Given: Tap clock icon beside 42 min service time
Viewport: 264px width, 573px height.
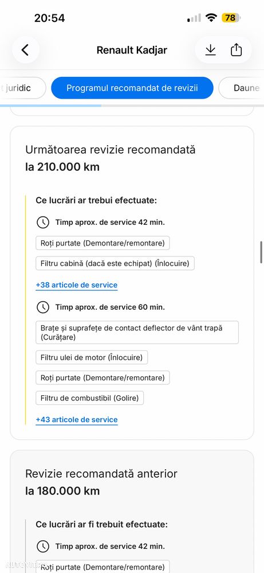Looking at the screenshot, I should (43, 222).
